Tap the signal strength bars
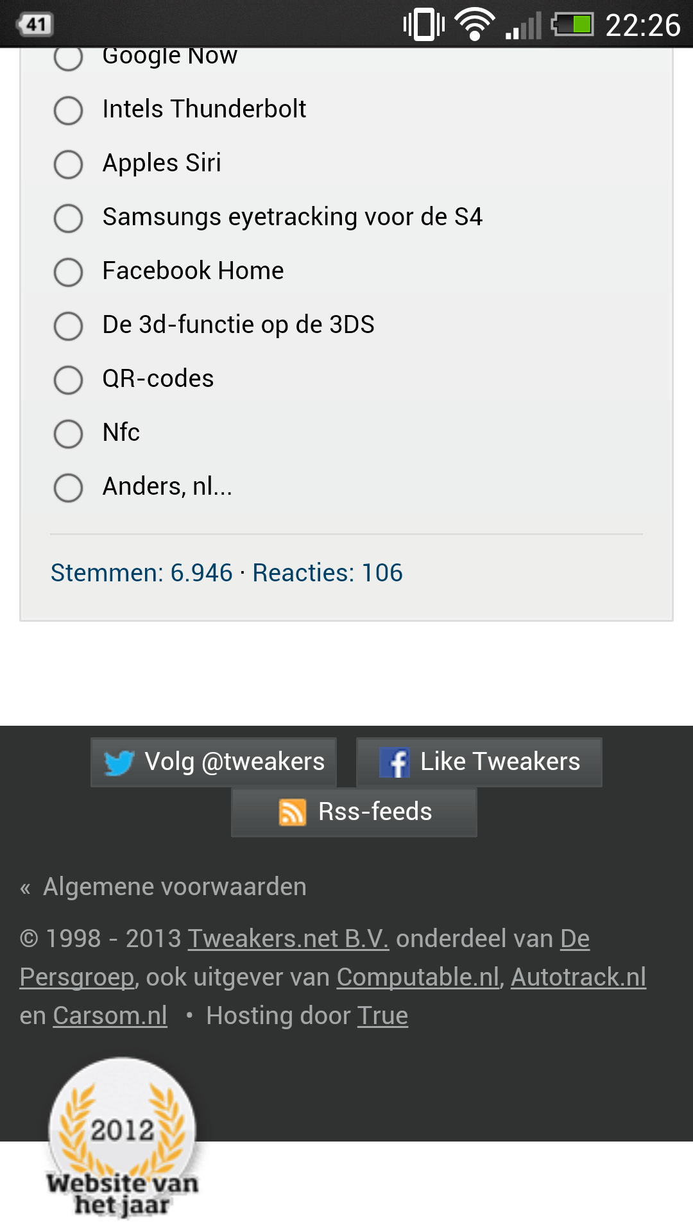Image resolution: width=693 pixels, height=1232 pixels. (524, 24)
